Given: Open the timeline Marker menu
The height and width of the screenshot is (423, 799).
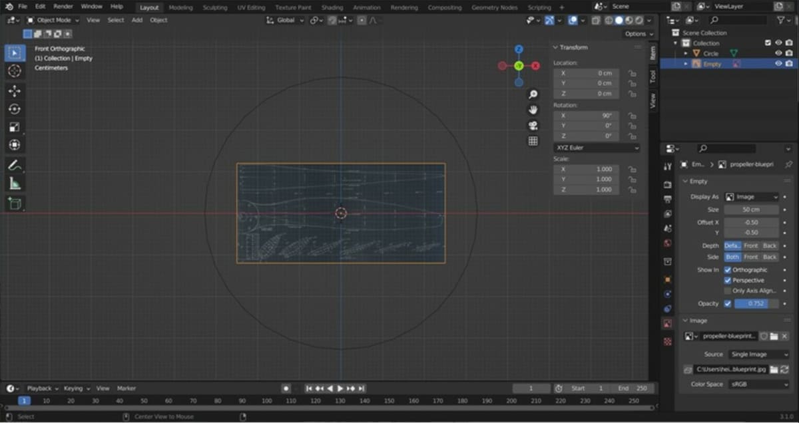Looking at the screenshot, I should click(127, 388).
